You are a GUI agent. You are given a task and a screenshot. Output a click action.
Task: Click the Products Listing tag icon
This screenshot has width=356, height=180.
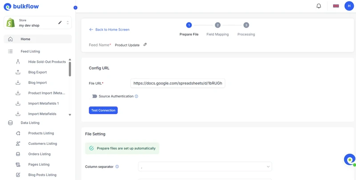18,133
